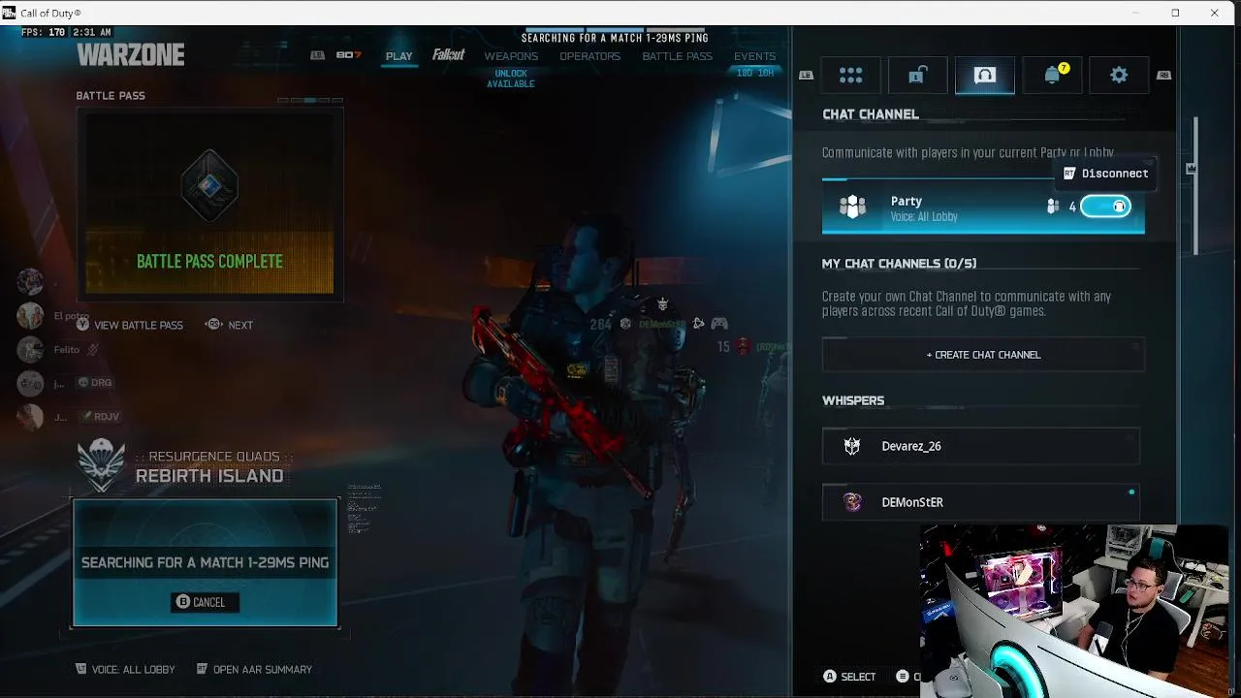Go to WEAPONS tab
This screenshot has width=1241, height=698.
(x=511, y=56)
